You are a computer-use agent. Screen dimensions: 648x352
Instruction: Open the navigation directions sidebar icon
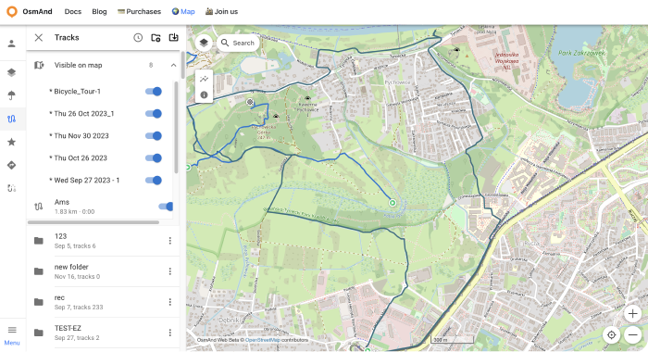point(11,166)
